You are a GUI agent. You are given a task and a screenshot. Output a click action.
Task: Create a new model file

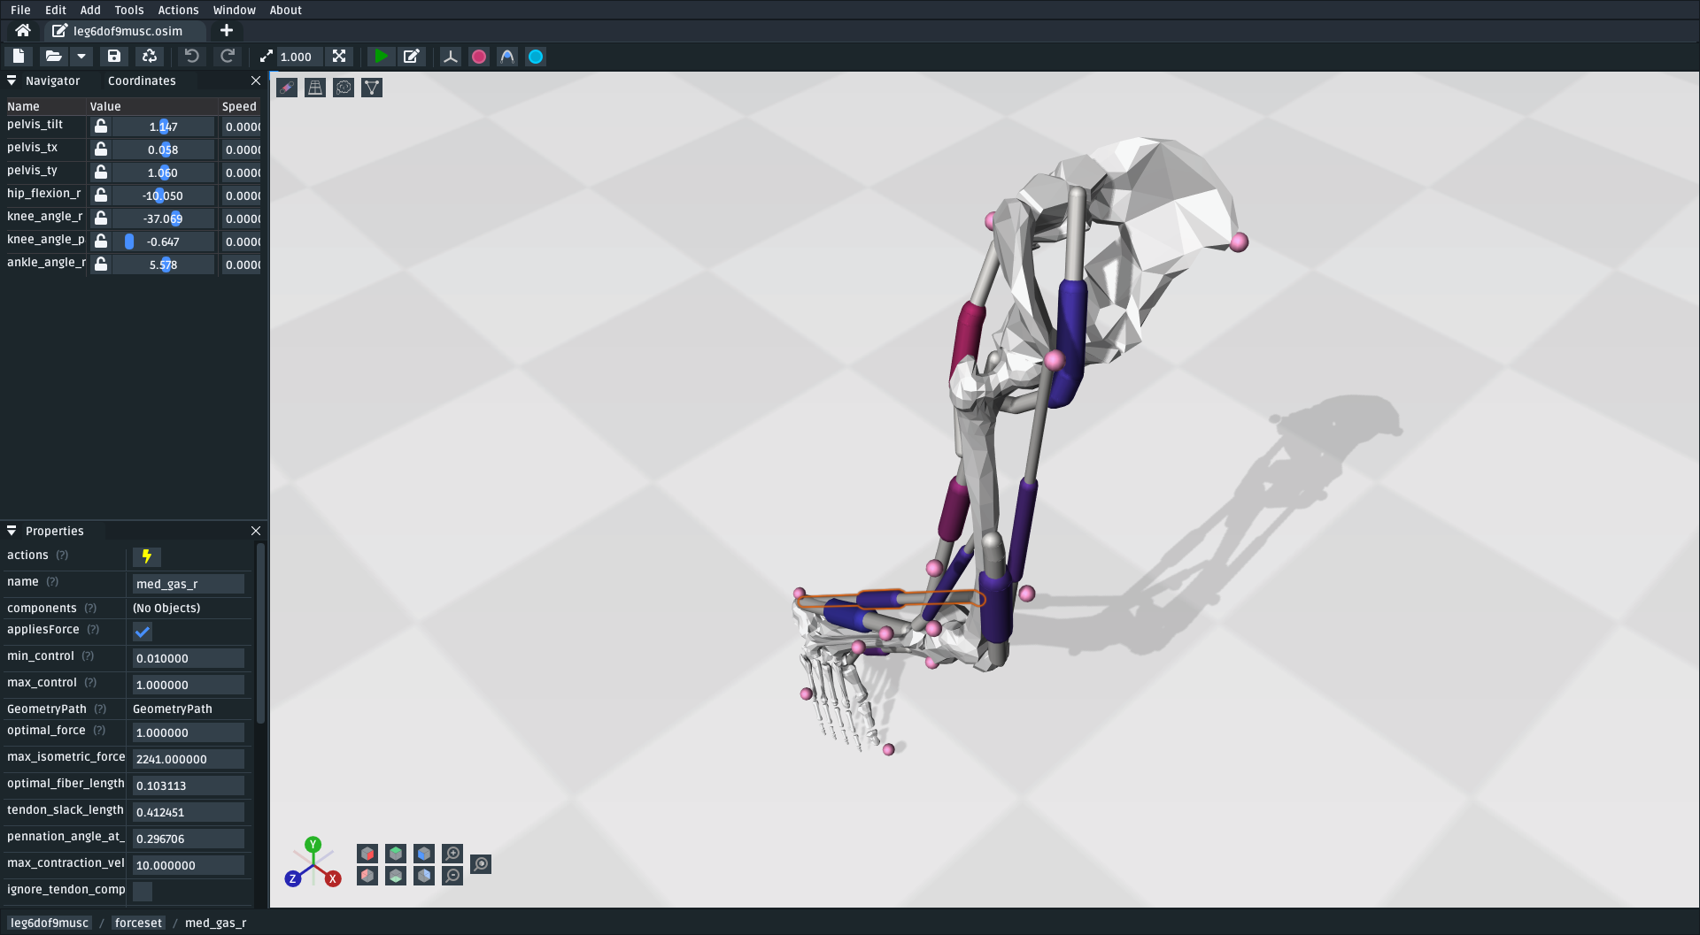pyautogui.click(x=18, y=56)
